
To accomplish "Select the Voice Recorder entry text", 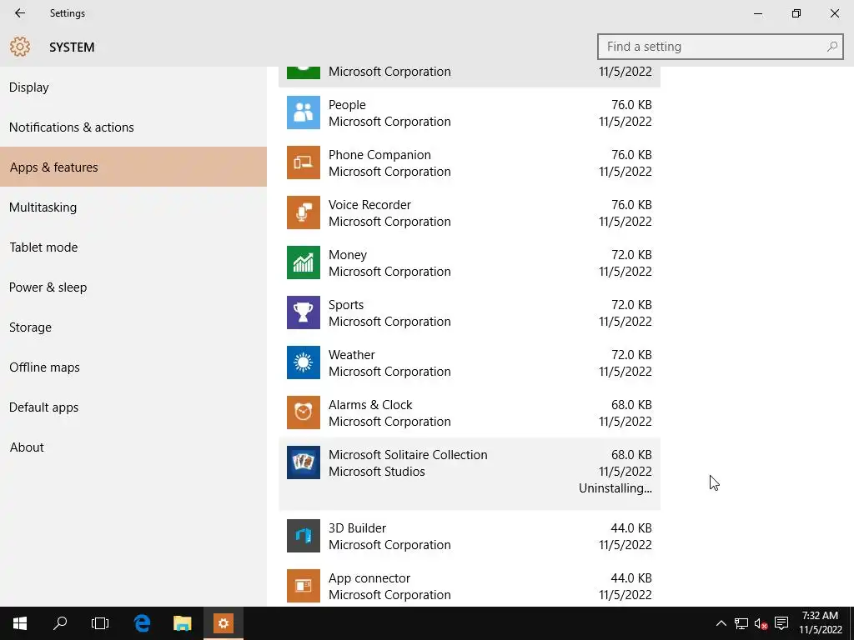I will 369,205.
